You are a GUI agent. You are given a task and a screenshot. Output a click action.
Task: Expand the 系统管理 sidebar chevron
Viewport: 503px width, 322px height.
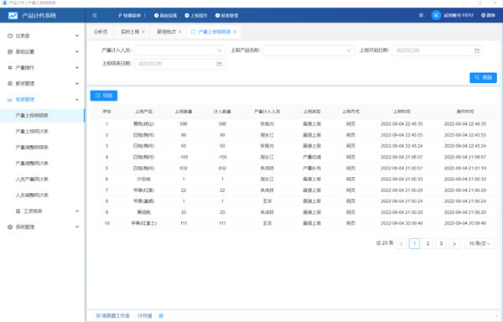coord(77,226)
